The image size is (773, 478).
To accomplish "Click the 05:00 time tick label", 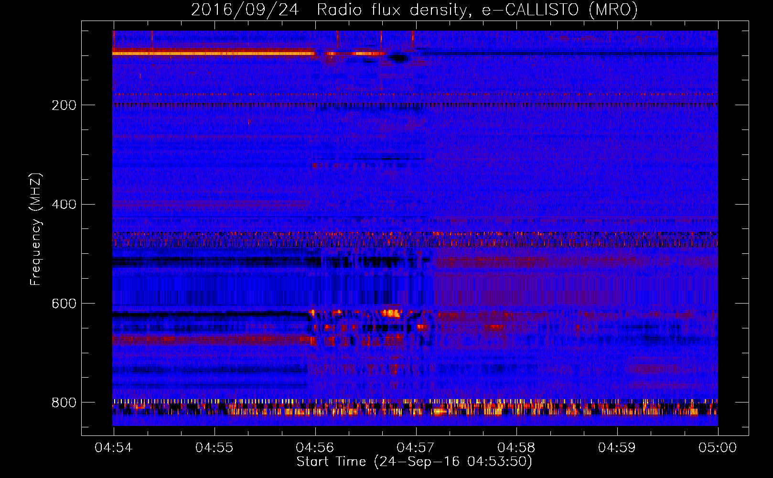I will coord(718,448).
